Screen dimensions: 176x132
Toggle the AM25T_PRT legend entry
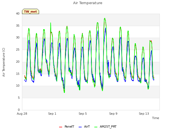pos(105,127)
